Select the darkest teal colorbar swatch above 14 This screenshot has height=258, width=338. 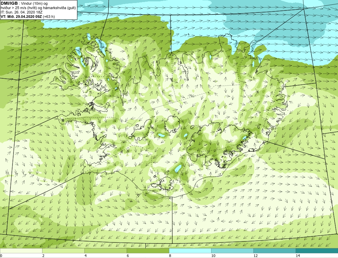coord(317,251)
